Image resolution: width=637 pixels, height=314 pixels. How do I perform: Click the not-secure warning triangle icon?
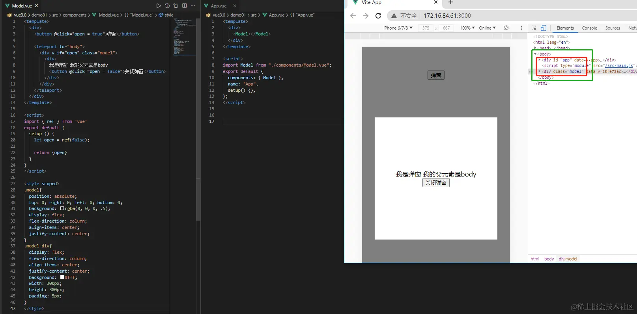point(394,16)
